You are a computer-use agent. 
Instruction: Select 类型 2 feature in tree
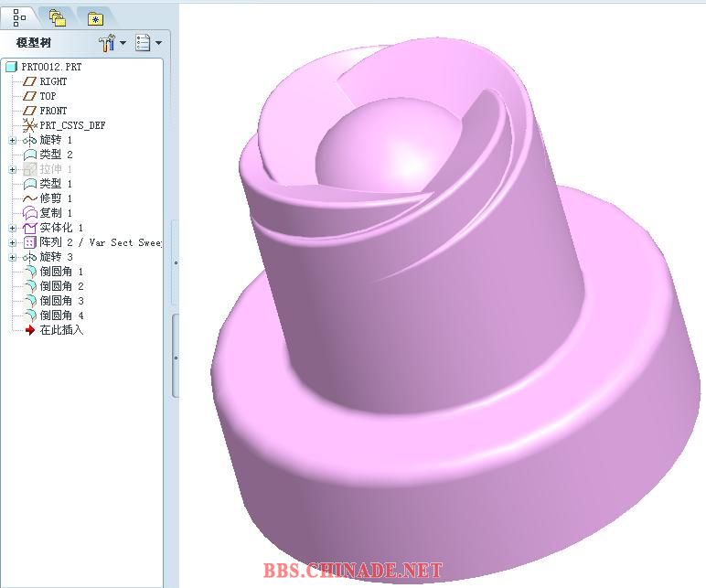(56, 155)
